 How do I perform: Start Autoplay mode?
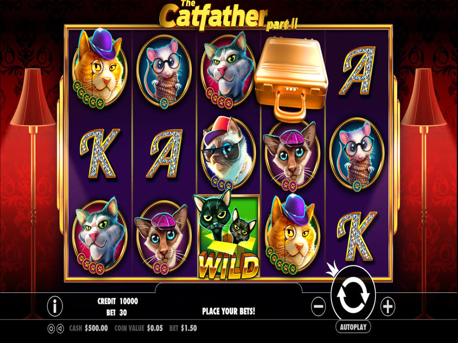[x=353, y=327]
